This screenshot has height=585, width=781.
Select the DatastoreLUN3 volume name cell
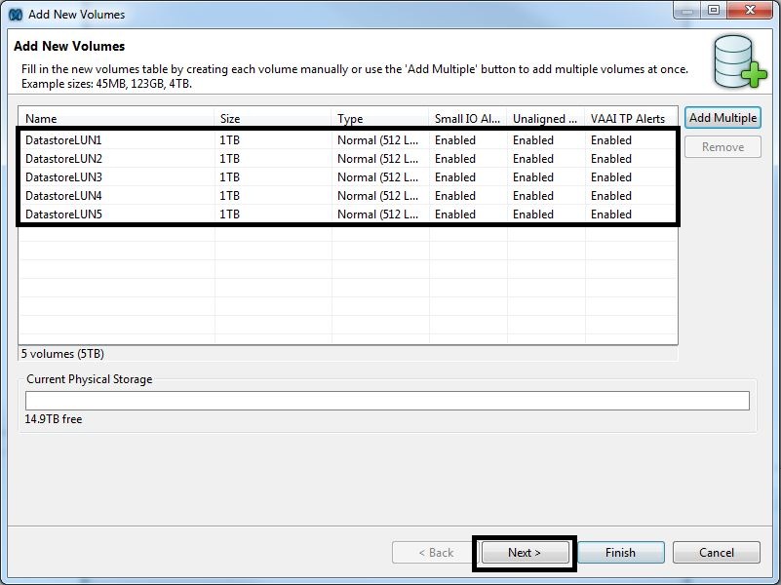(x=63, y=177)
